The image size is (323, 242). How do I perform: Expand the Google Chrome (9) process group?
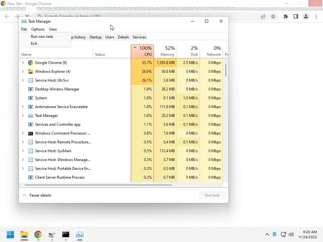tap(23, 63)
